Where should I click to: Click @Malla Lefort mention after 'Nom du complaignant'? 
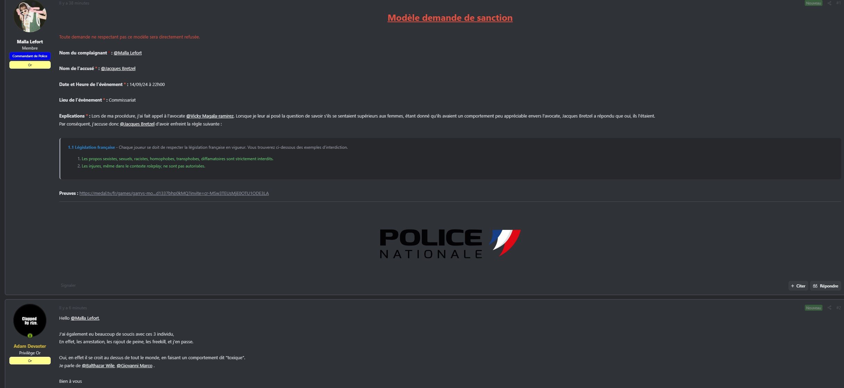click(x=128, y=53)
